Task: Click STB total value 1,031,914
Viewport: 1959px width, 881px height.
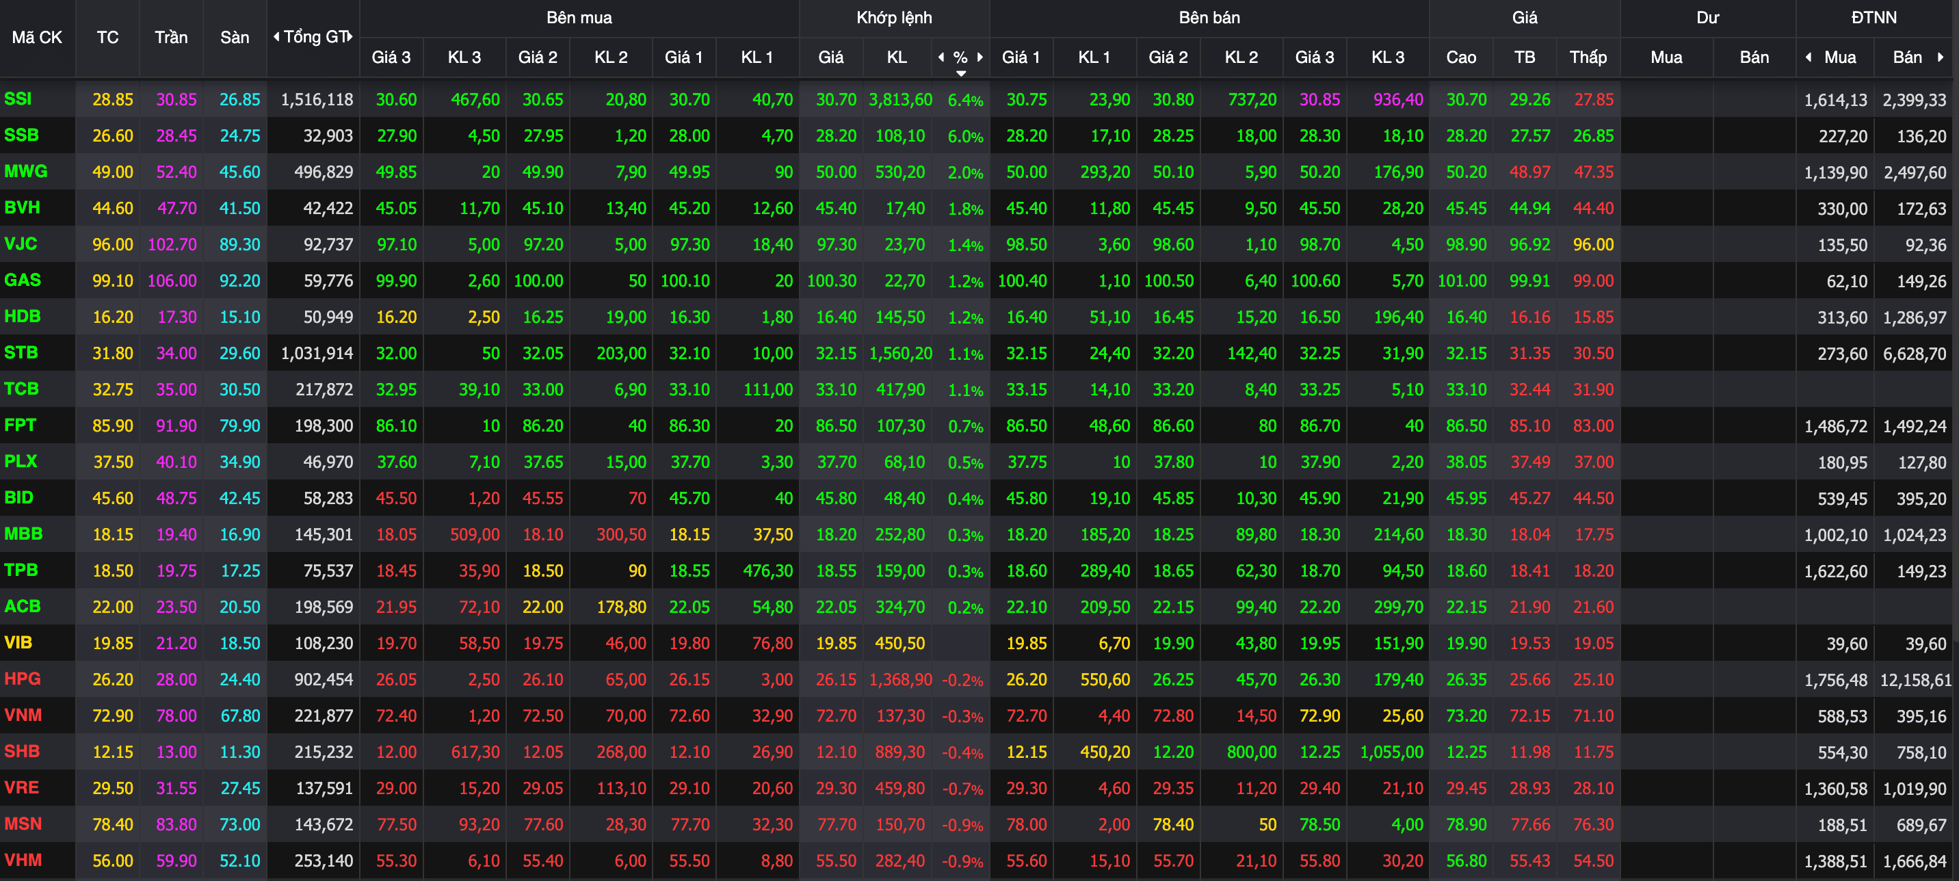Action: [x=317, y=353]
